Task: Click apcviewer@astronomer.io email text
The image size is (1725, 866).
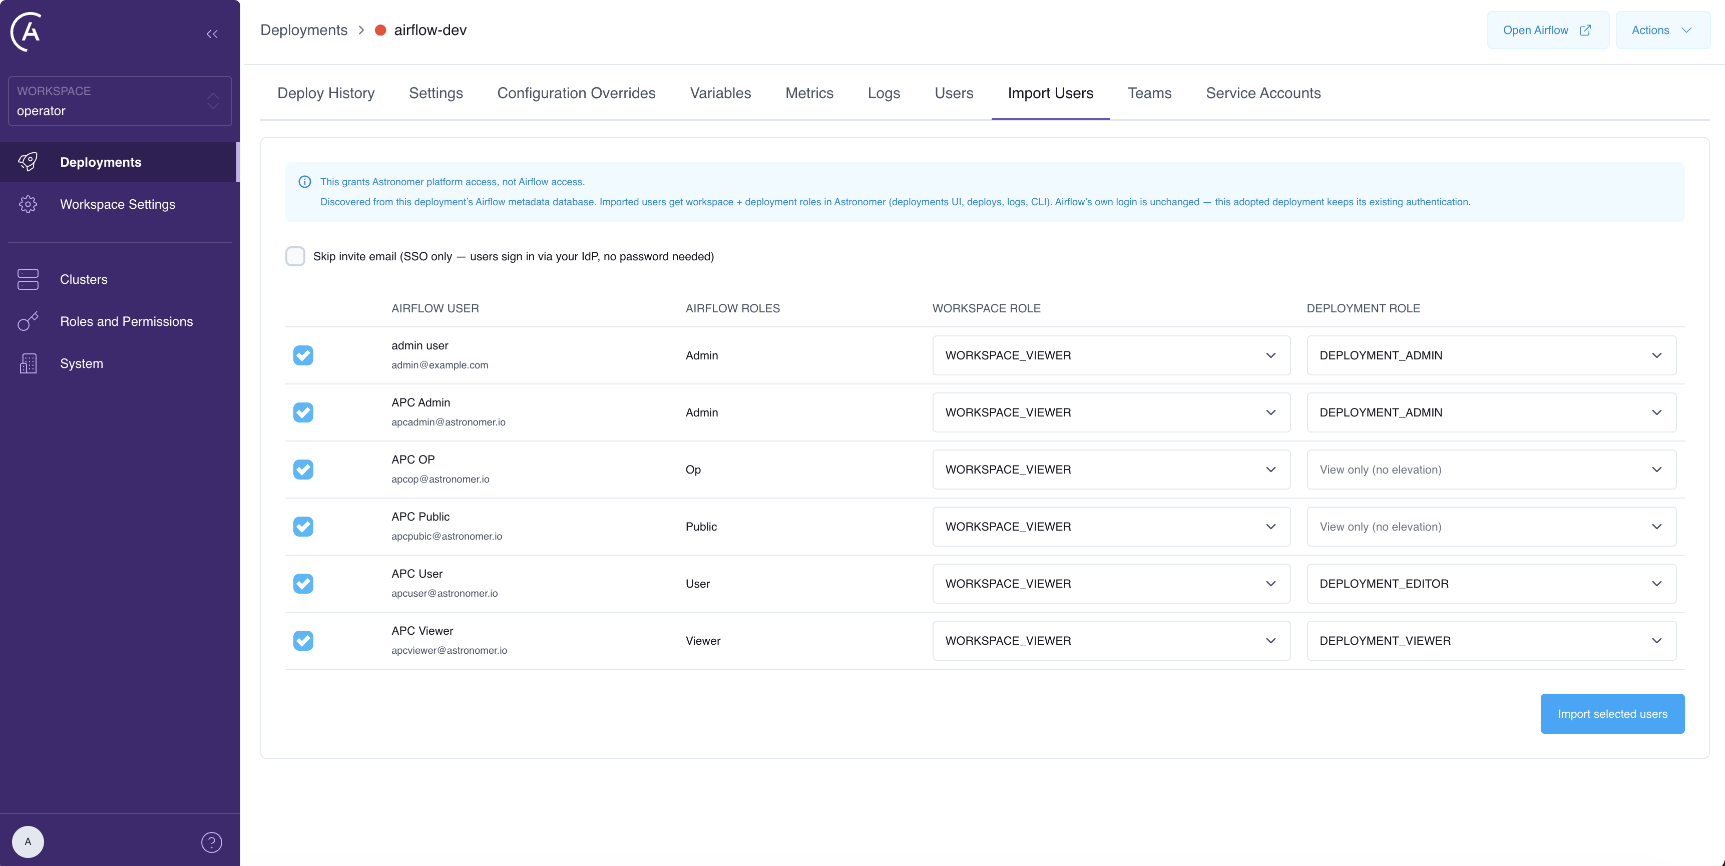Action: tap(450, 651)
